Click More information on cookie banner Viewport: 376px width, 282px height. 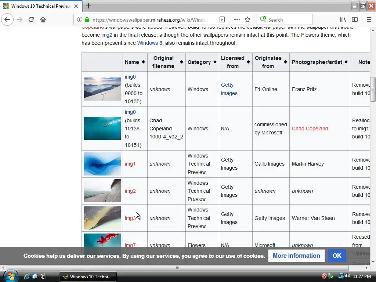296,256
